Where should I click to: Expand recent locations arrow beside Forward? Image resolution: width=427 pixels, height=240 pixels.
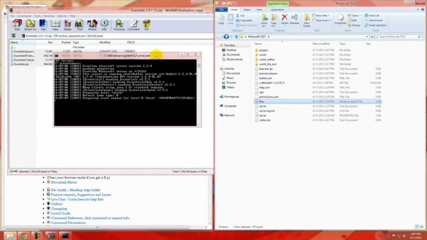232,37
